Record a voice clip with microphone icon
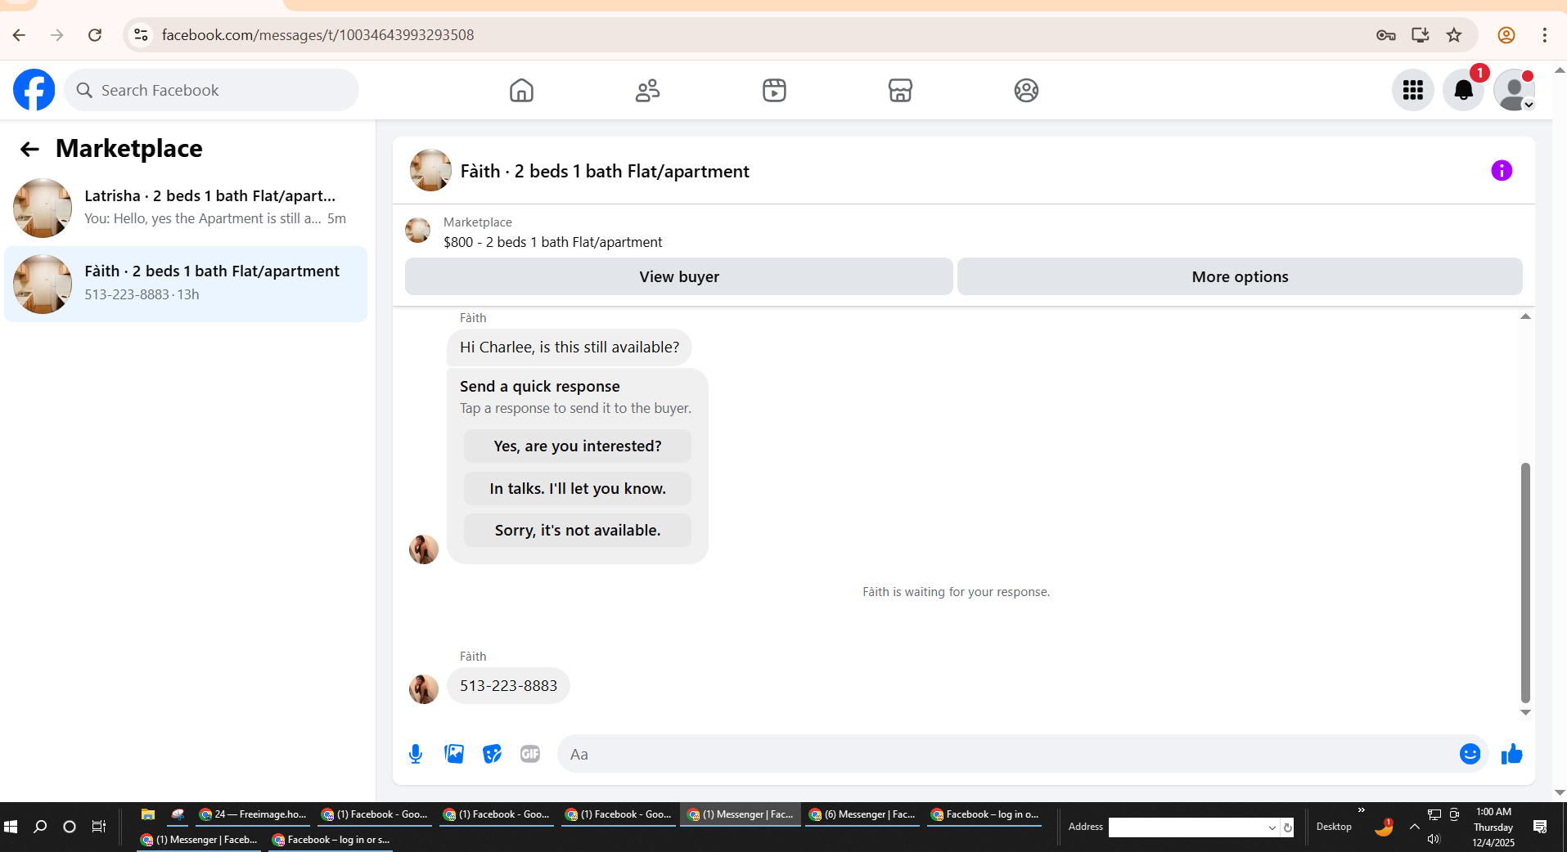1567x852 pixels. [x=416, y=754]
